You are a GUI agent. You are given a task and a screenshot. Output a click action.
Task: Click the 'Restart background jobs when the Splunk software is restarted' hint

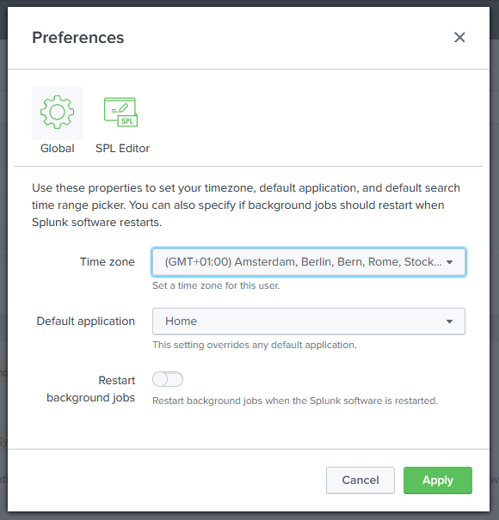(x=295, y=401)
